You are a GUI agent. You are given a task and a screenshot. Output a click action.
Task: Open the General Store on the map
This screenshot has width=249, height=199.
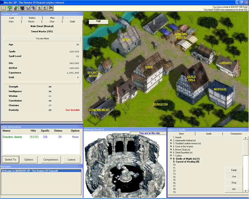[181, 35]
